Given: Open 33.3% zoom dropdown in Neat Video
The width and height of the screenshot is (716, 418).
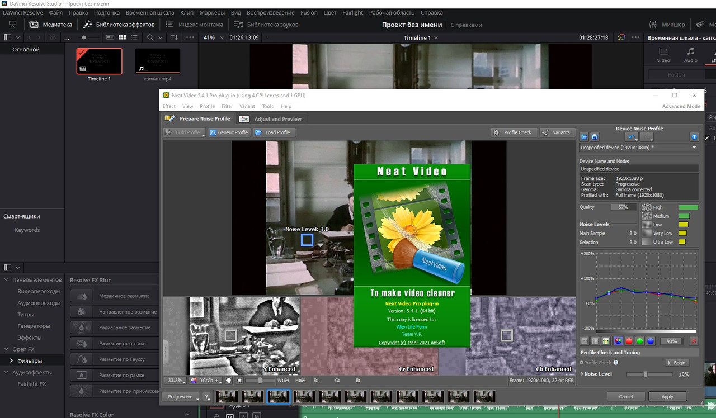Looking at the screenshot, I should click(175, 380).
